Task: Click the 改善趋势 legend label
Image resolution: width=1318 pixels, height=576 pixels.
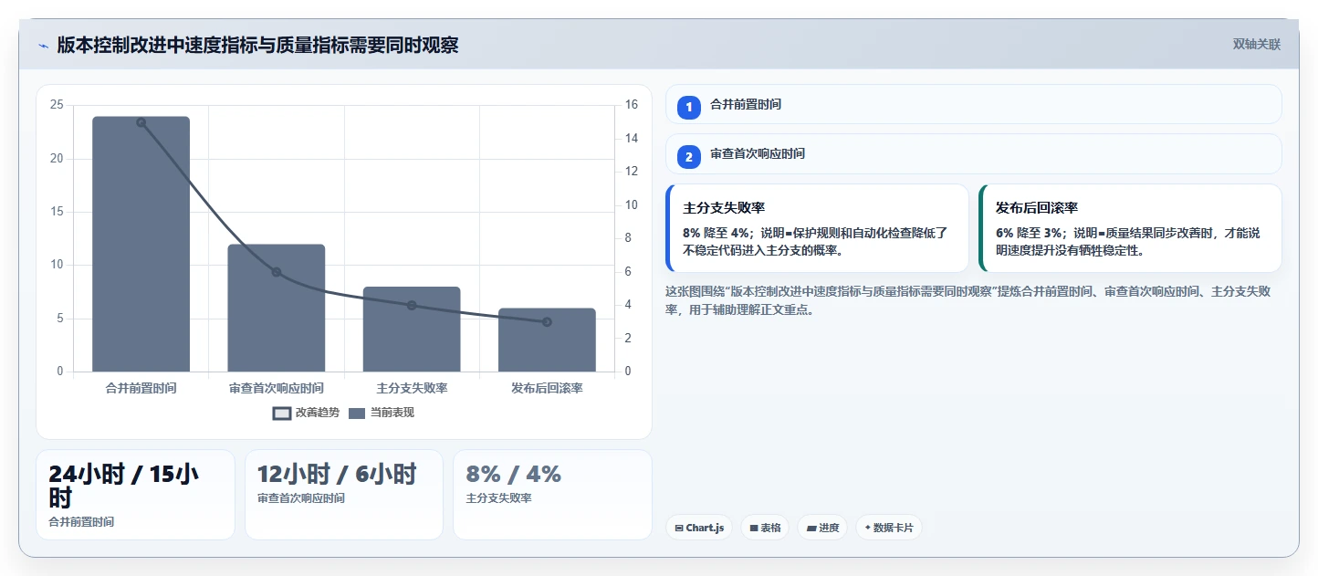Action: point(318,413)
